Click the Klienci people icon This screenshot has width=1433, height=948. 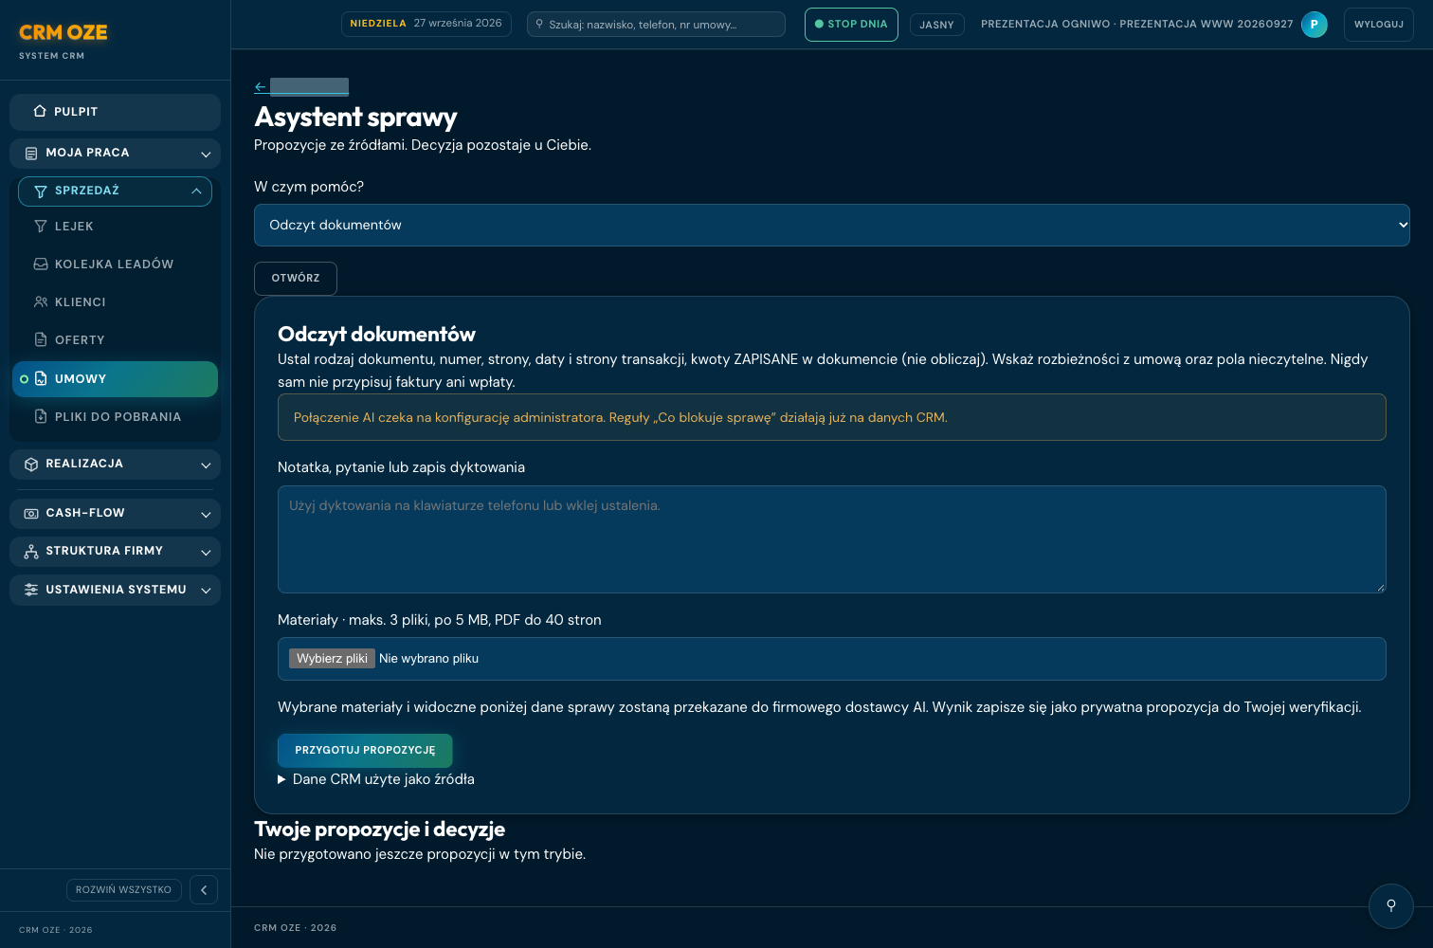point(41,302)
